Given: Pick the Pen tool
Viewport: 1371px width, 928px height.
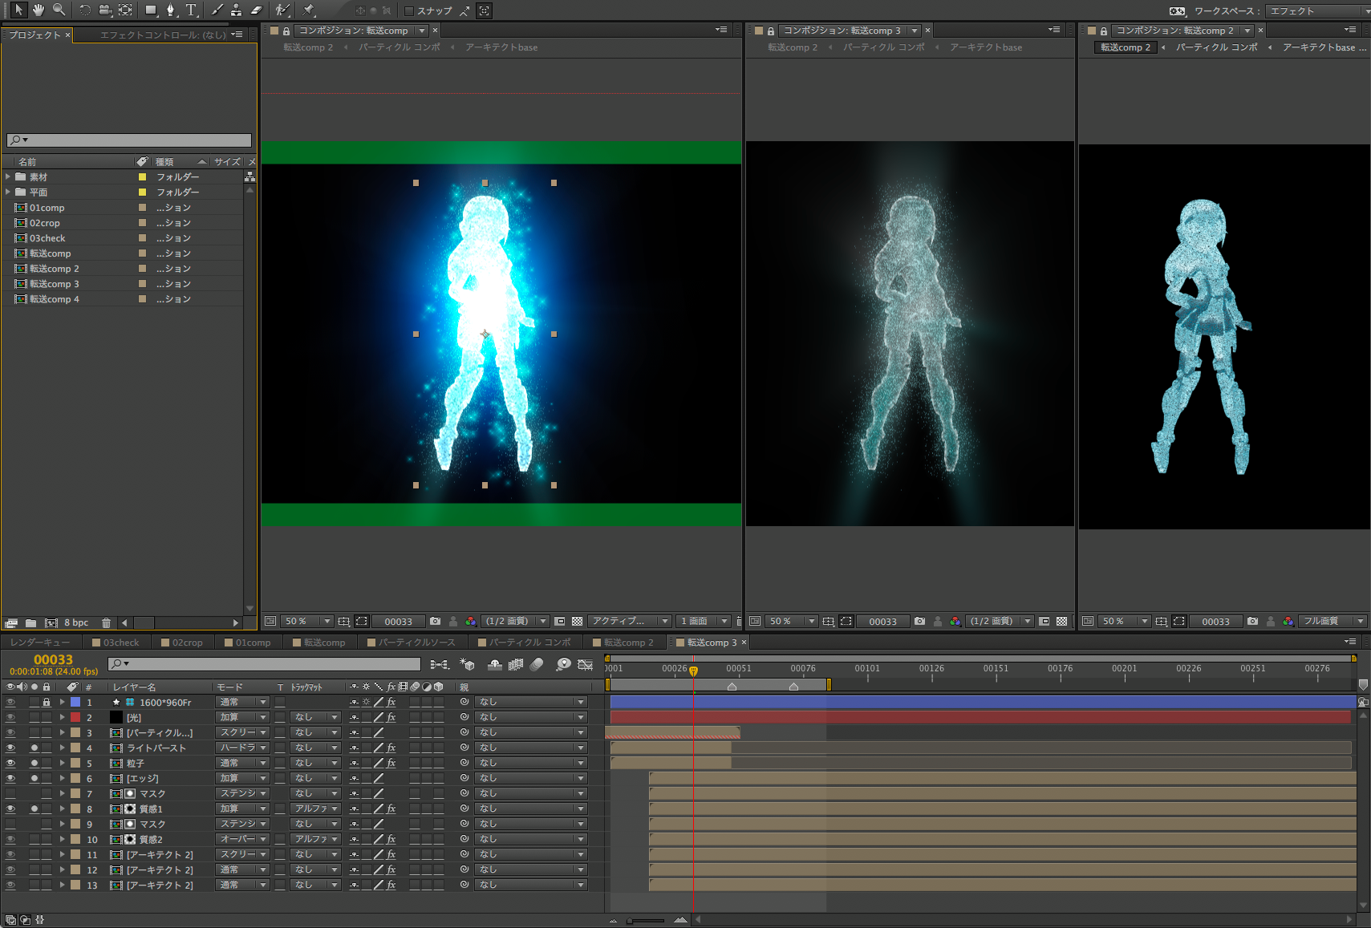Looking at the screenshot, I should coord(170,10).
